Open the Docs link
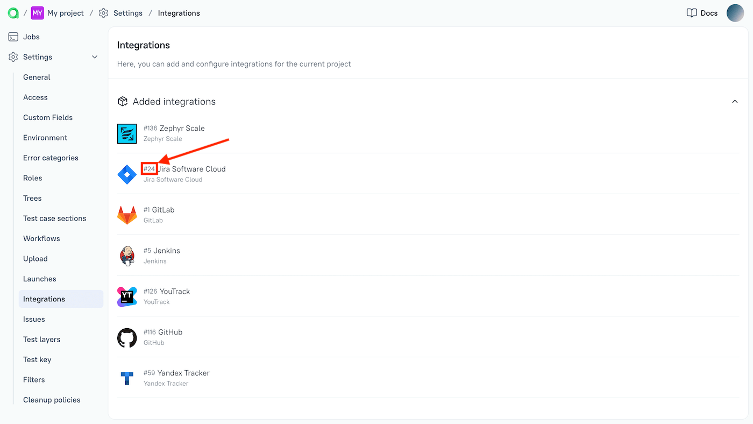The height and width of the screenshot is (424, 753). (x=709, y=13)
